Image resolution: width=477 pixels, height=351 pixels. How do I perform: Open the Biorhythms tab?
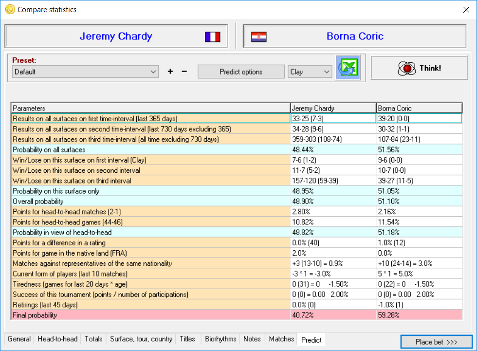[x=220, y=339]
